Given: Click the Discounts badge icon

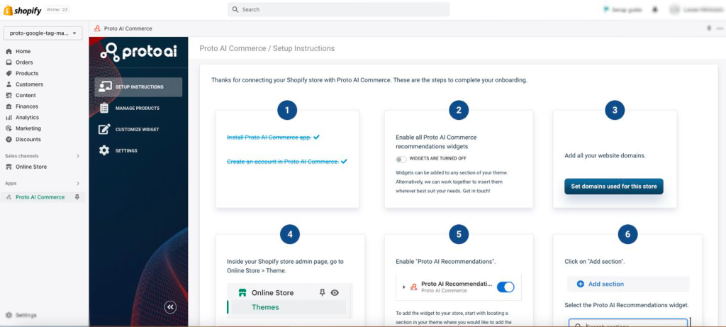Looking at the screenshot, I should coord(9,140).
